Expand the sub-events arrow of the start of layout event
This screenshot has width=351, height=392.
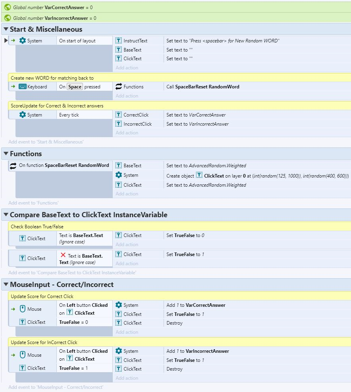coord(6,40)
